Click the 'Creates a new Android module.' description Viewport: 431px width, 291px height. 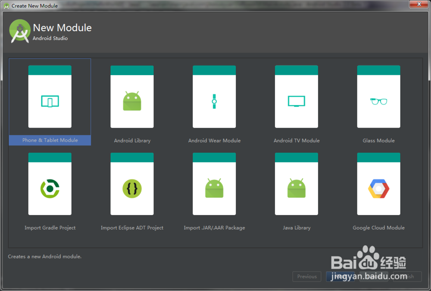point(44,256)
